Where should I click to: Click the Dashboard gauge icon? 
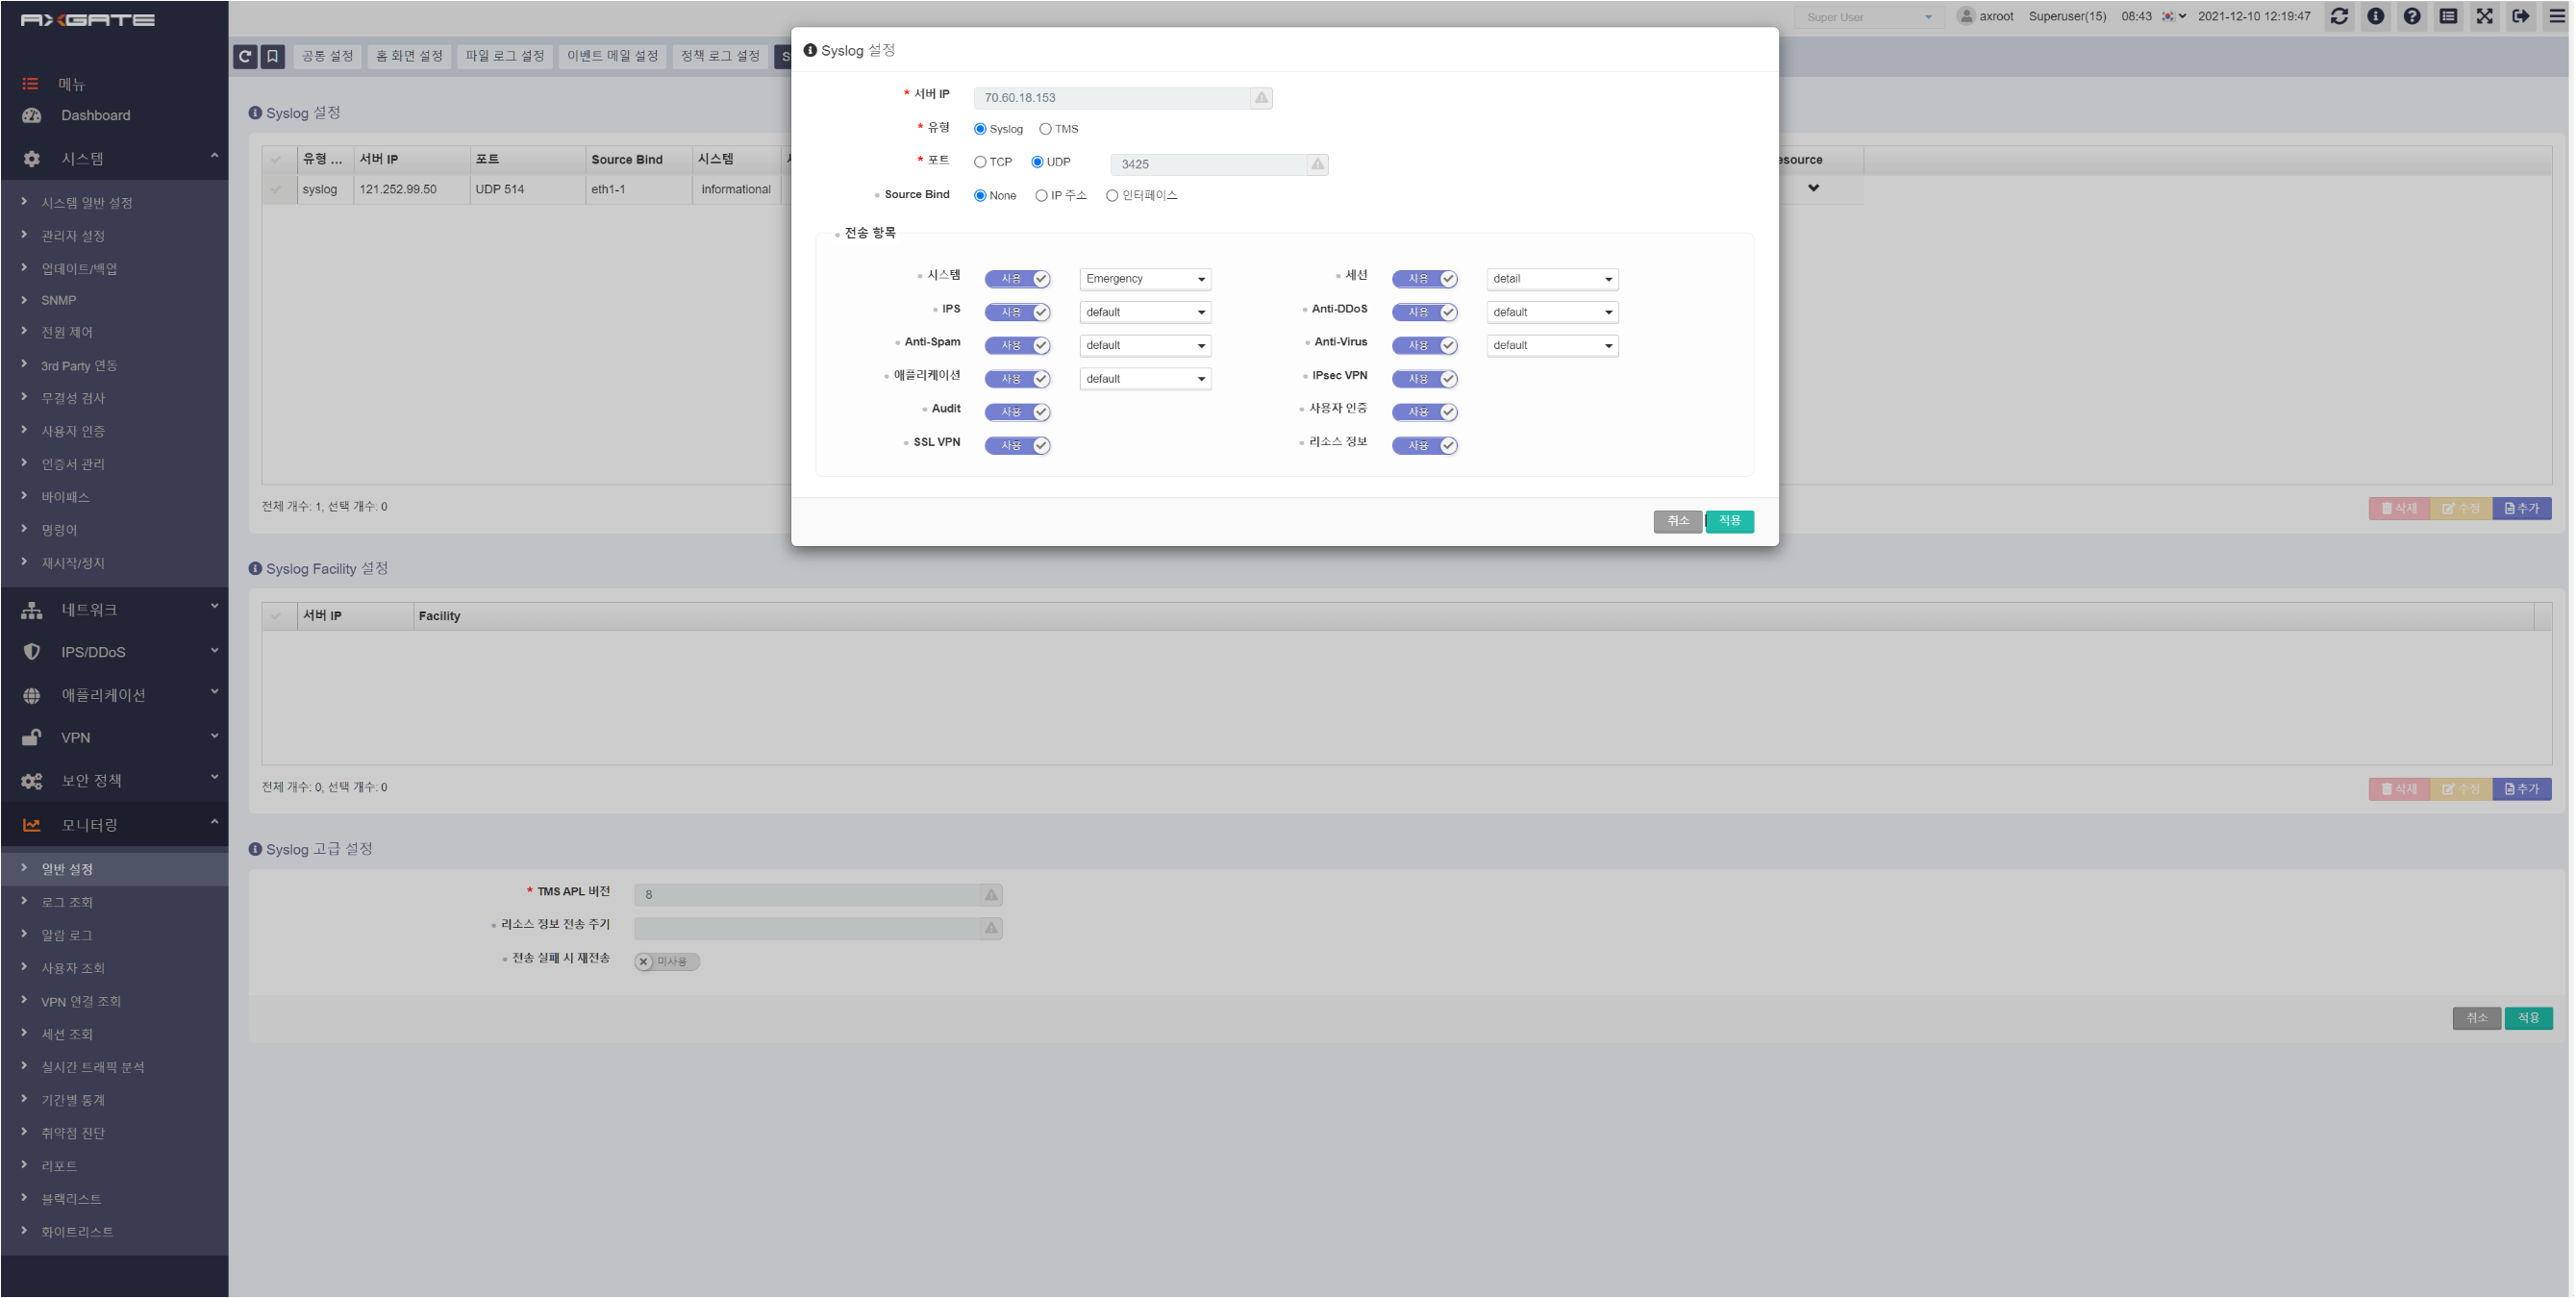tap(32, 115)
